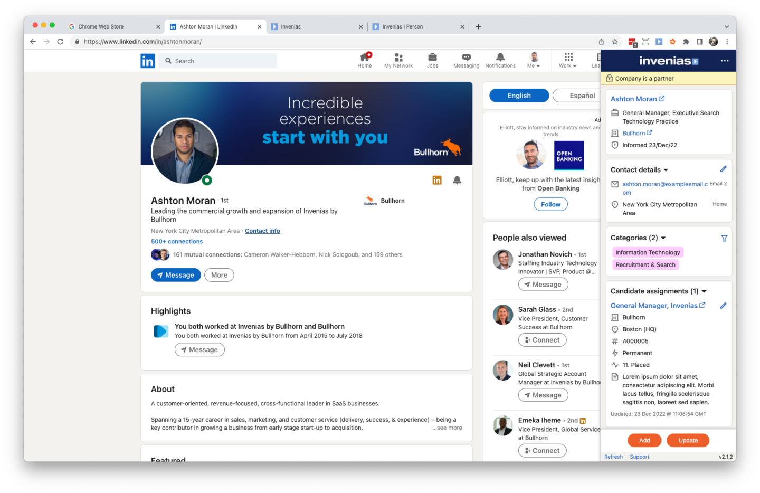760x493 pixels.
Task: Edit contact details with the pencil icon
Action: (724, 169)
